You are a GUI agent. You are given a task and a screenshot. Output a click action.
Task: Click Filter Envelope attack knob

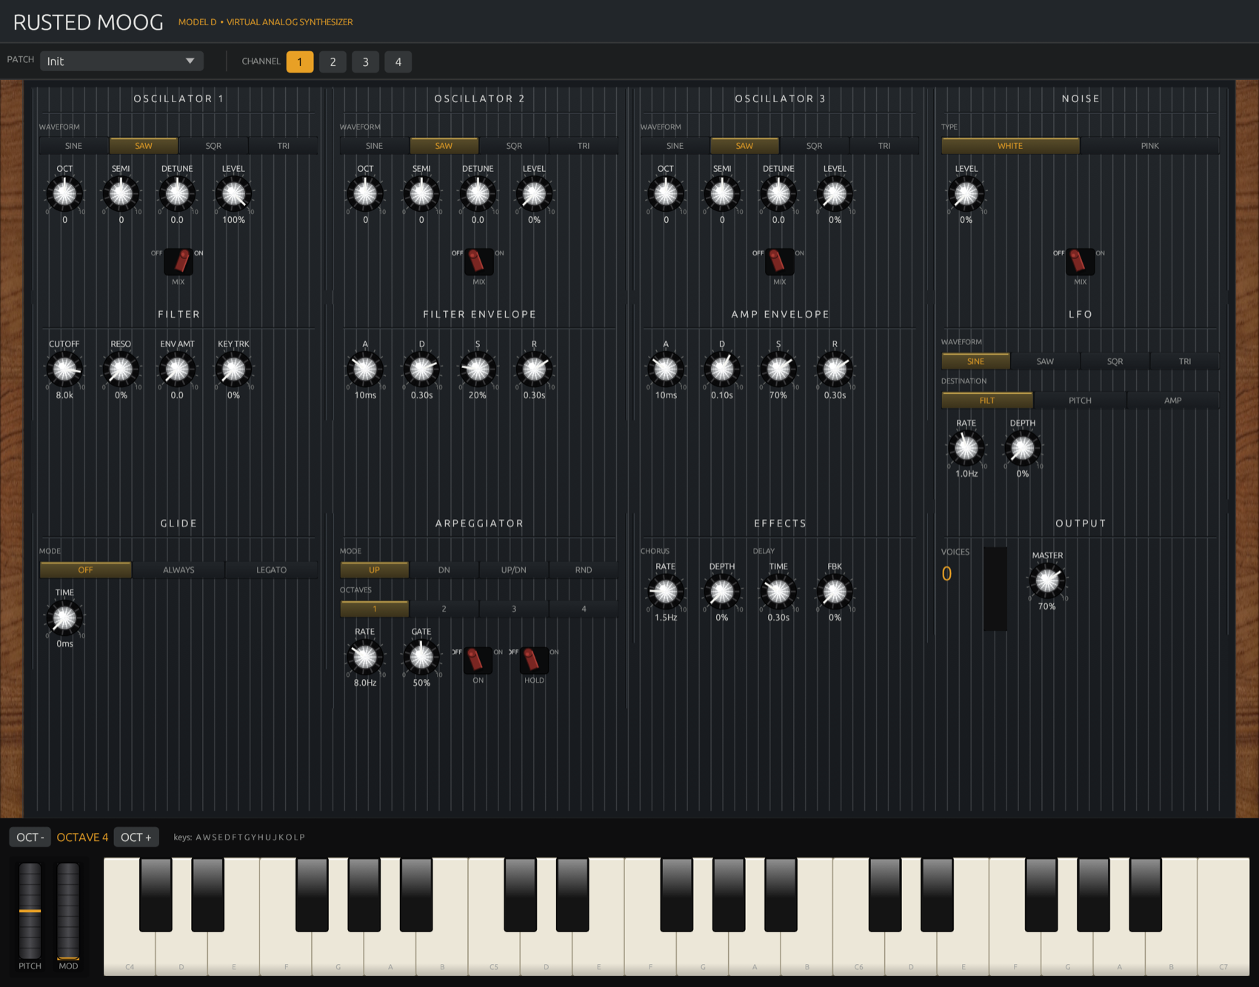point(365,369)
